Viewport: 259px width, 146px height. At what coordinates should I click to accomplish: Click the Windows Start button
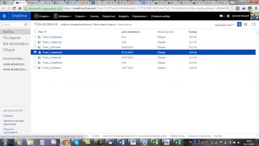point(5,142)
